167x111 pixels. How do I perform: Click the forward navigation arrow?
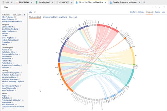156,7
